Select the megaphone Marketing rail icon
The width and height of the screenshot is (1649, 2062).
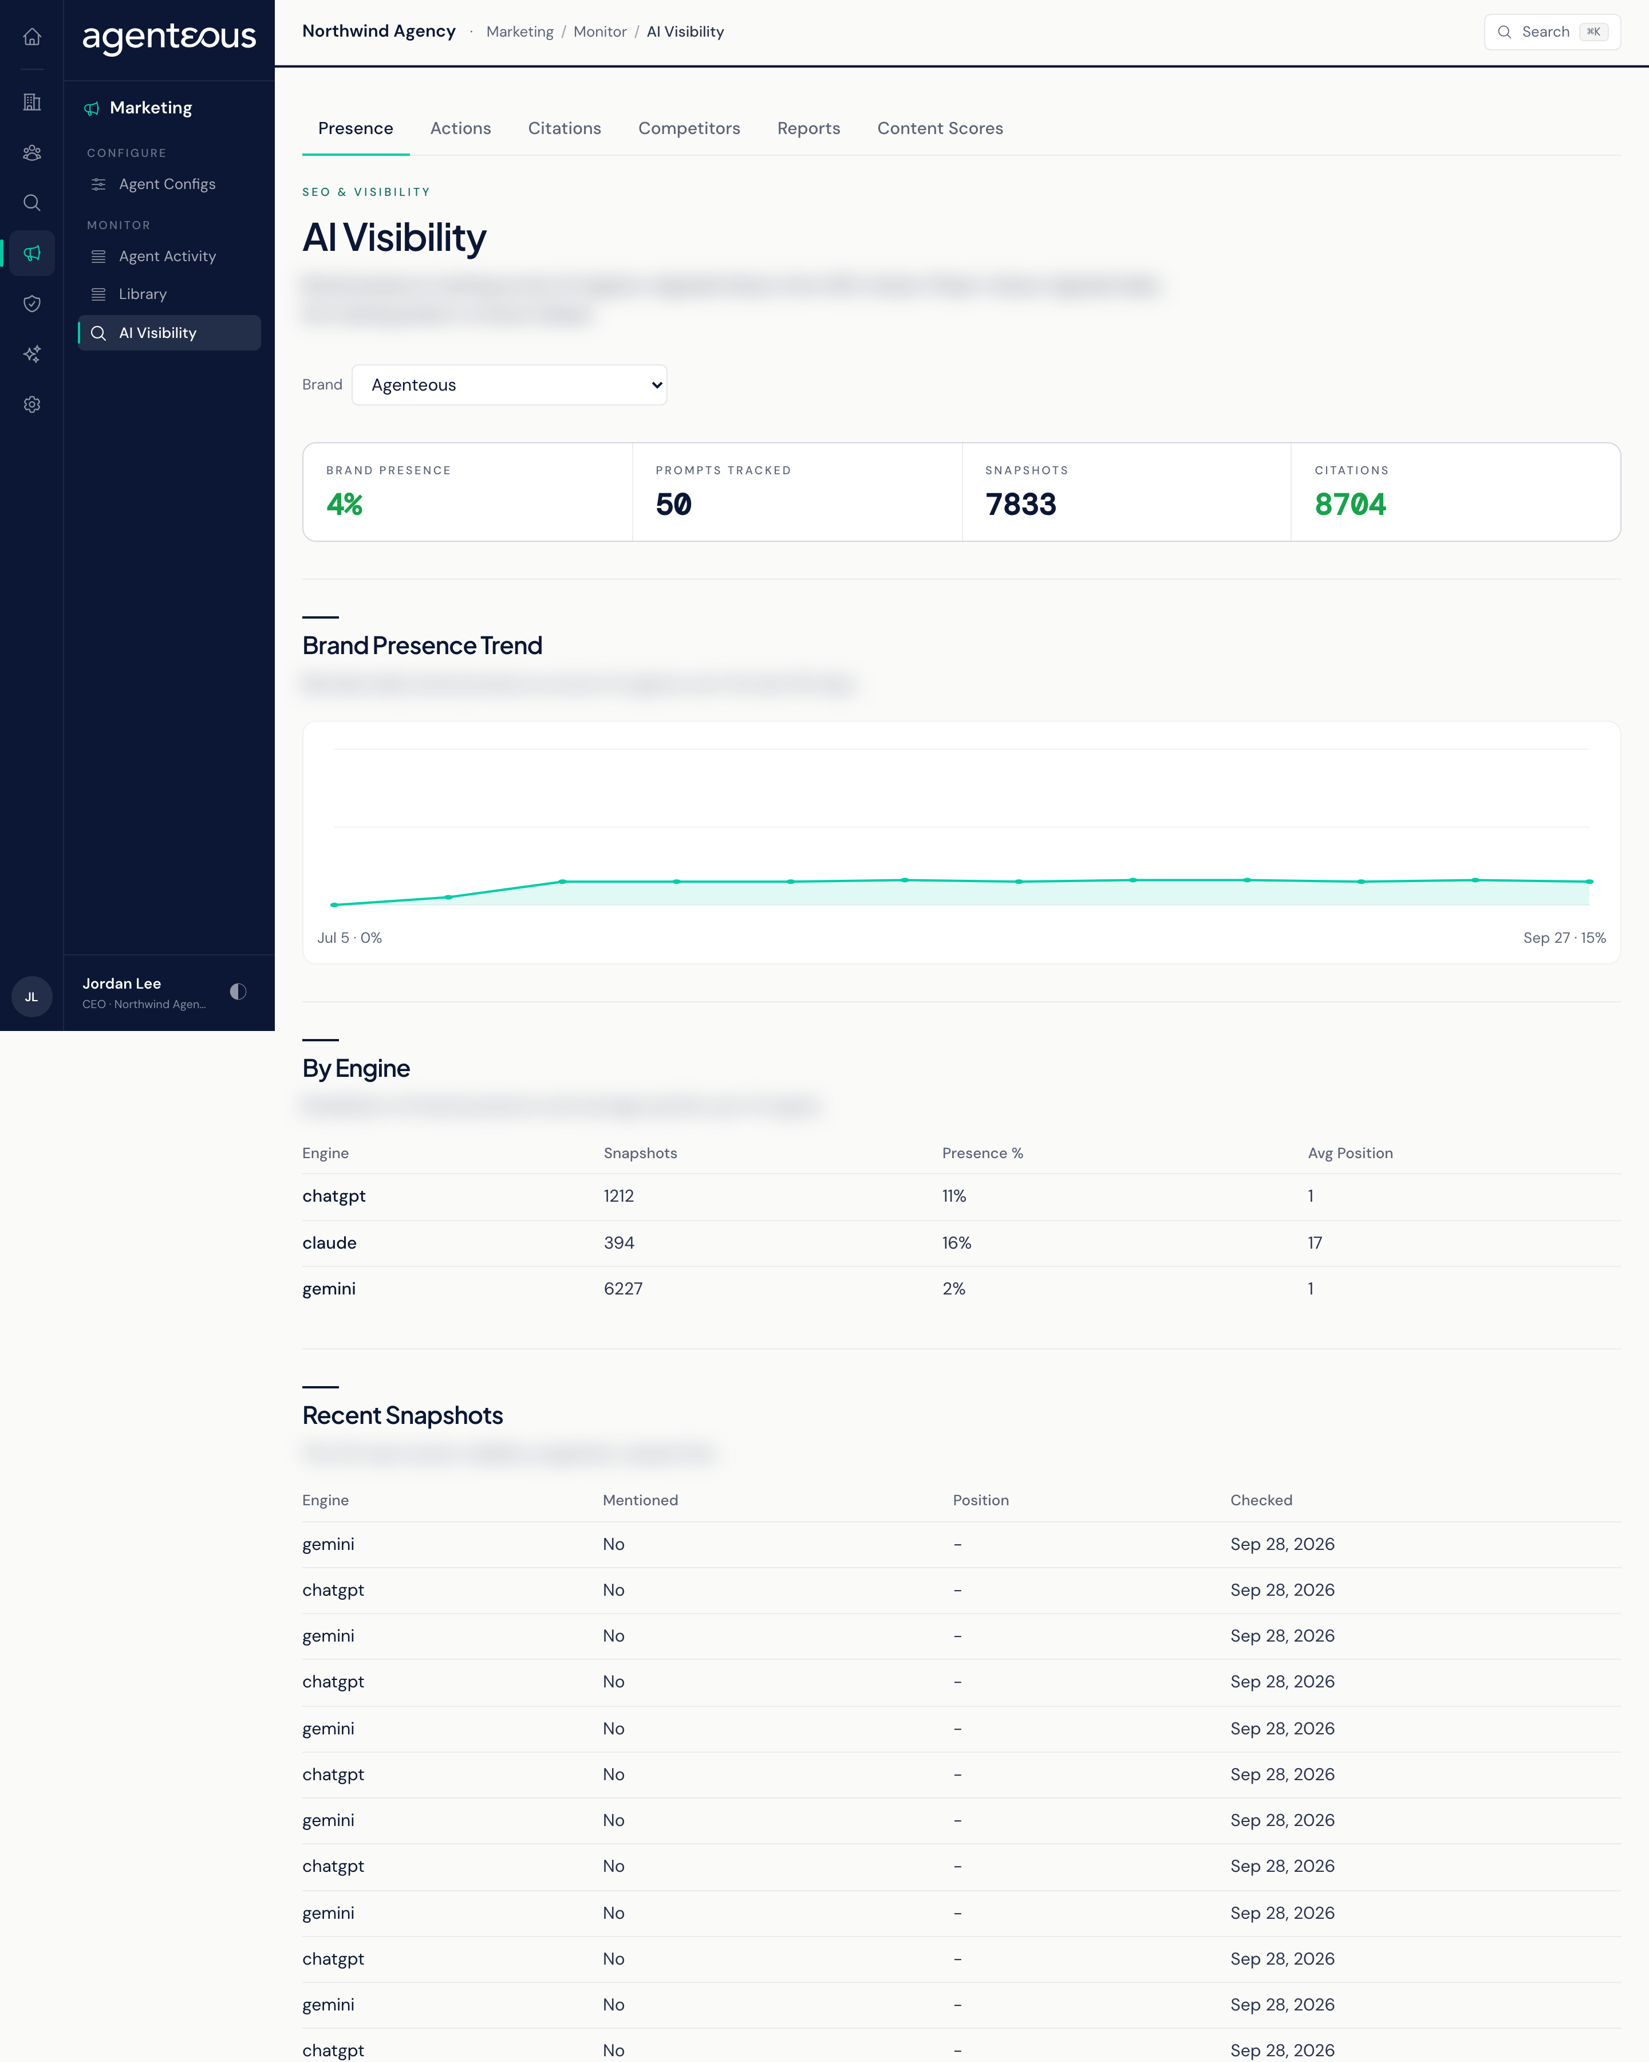[31, 253]
